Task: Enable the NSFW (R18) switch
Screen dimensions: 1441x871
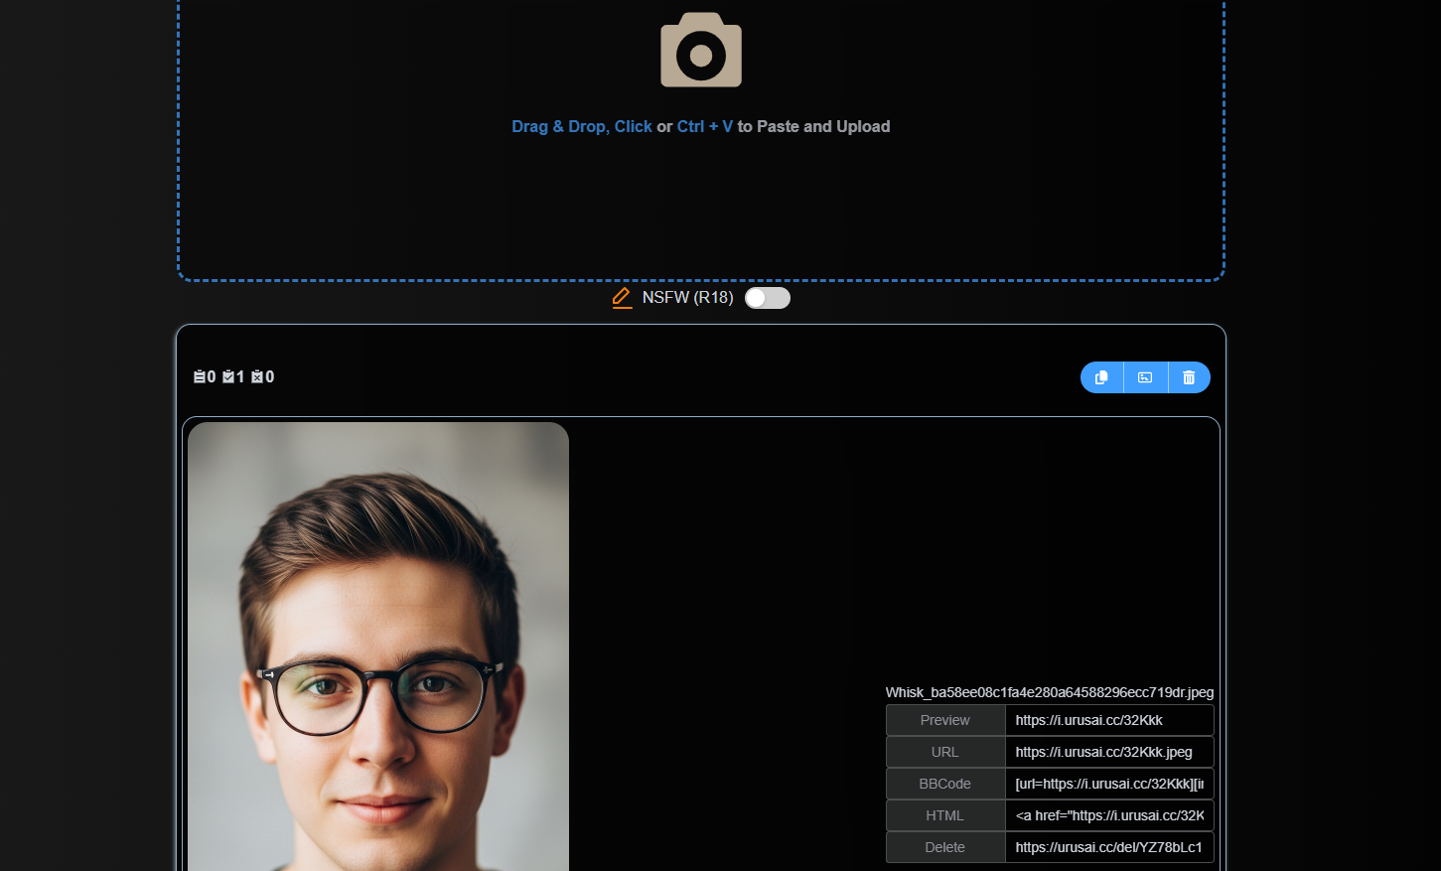Action: [x=768, y=298]
